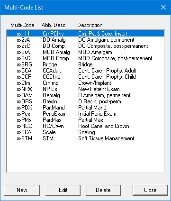Click 'O Resin, post-perm' description
Screen dimensions: 171x201
click(x=100, y=101)
